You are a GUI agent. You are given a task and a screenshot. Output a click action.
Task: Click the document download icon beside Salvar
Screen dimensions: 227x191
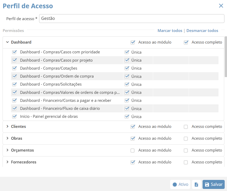click(196, 185)
